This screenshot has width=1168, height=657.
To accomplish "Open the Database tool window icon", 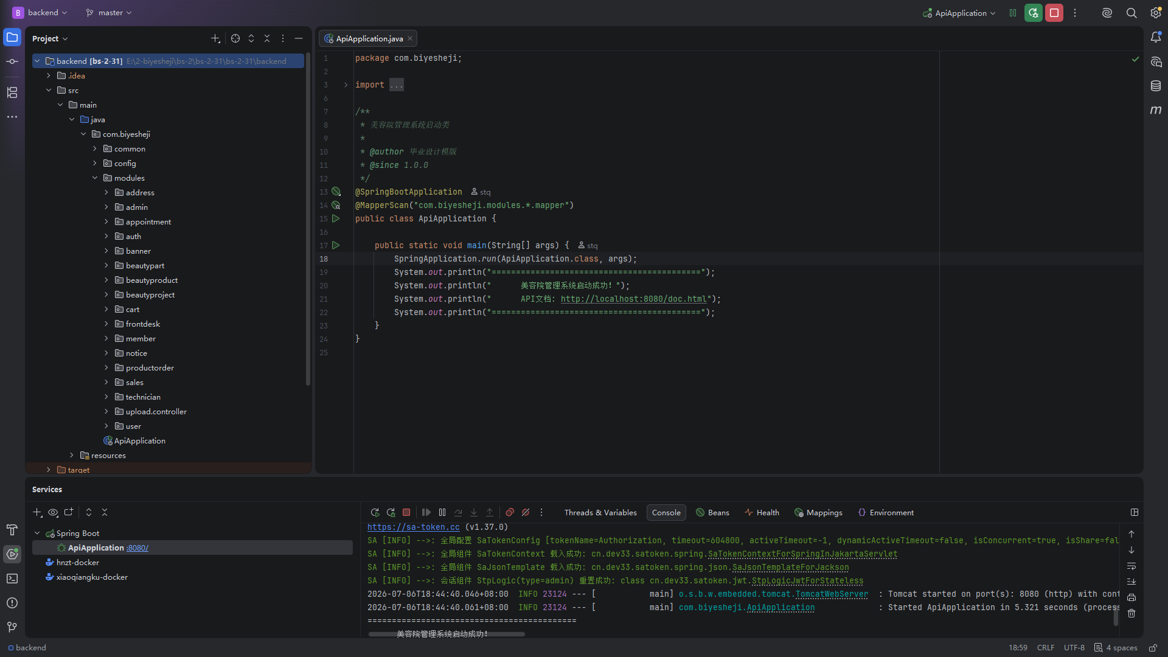I will [x=1156, y=86].
